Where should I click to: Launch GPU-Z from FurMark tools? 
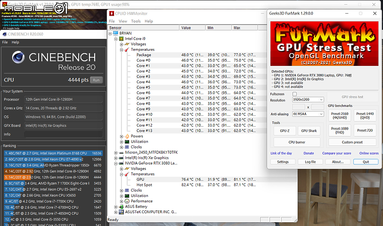pyautogui.click(x=285, y=131)
